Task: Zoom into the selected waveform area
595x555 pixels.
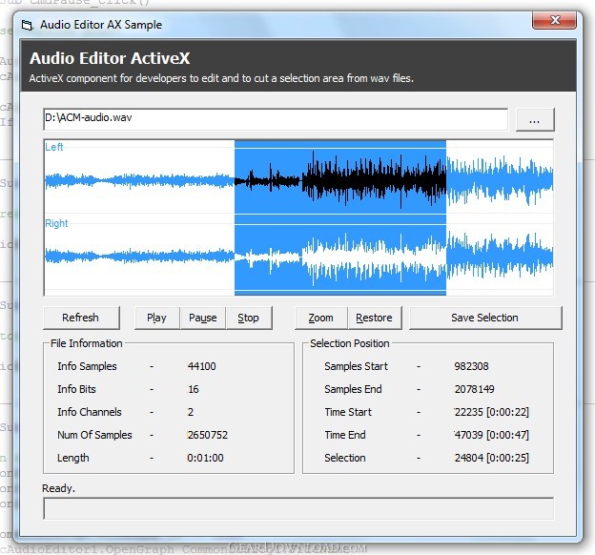Action: pos(321,318)
